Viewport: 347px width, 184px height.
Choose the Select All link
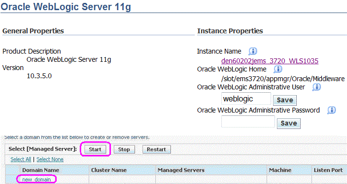(21, 159)
